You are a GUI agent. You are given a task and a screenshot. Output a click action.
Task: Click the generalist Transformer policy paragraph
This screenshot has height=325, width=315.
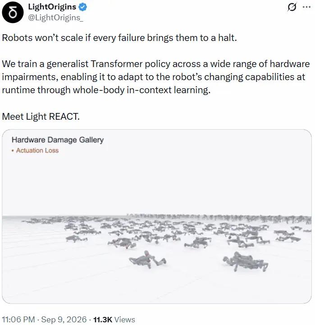(156, 77)
